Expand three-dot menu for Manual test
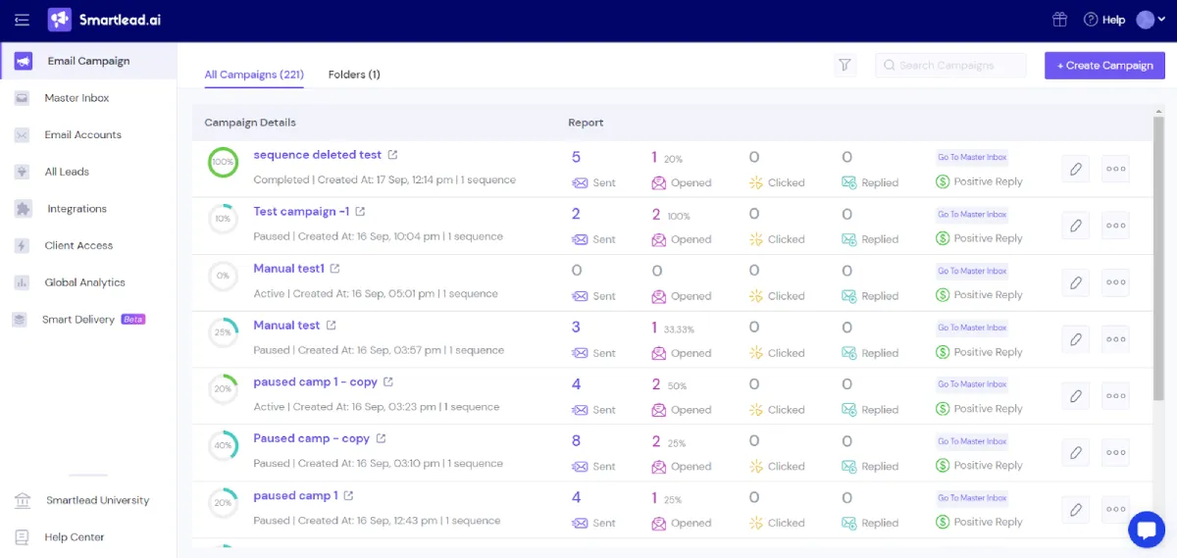The height and width of the screenshot is (558, 1177). 1115,339
